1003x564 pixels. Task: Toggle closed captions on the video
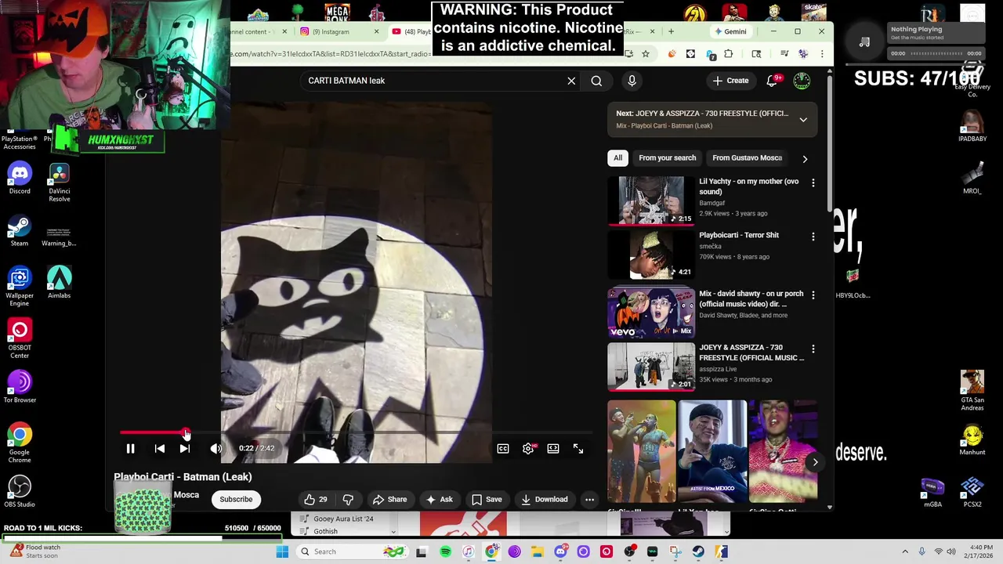pyautogui.click(x=503, y=448)
